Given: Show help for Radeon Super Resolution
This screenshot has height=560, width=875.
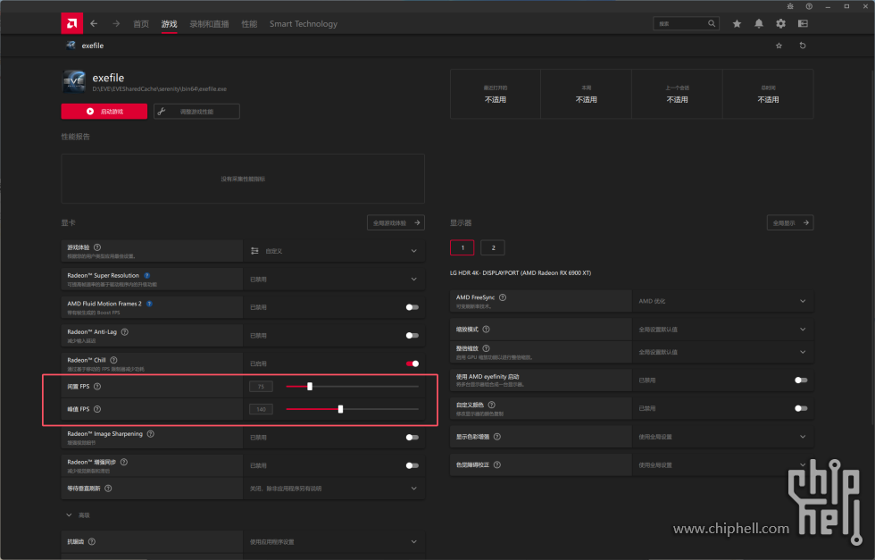Looking at the screenshot, I should (147, 275).
